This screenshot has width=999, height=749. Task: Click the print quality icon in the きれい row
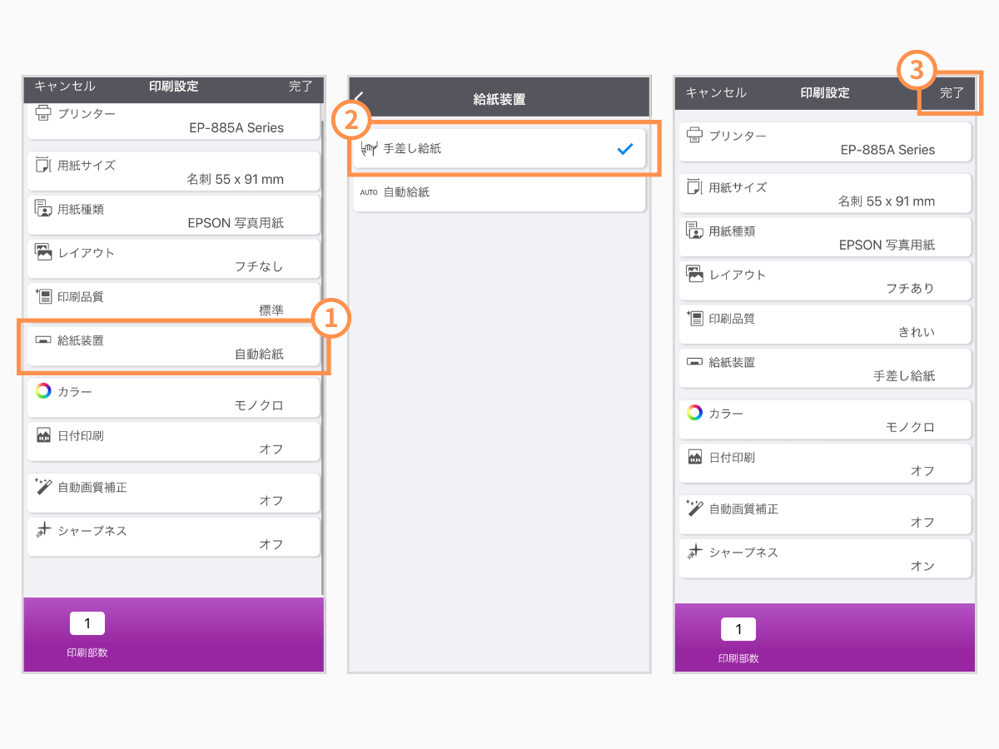(x=694, y=318)
